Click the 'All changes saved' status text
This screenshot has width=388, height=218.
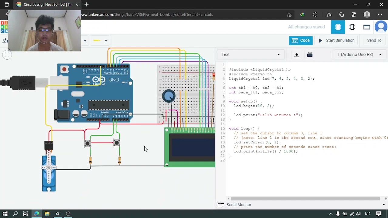pos(306,27)
